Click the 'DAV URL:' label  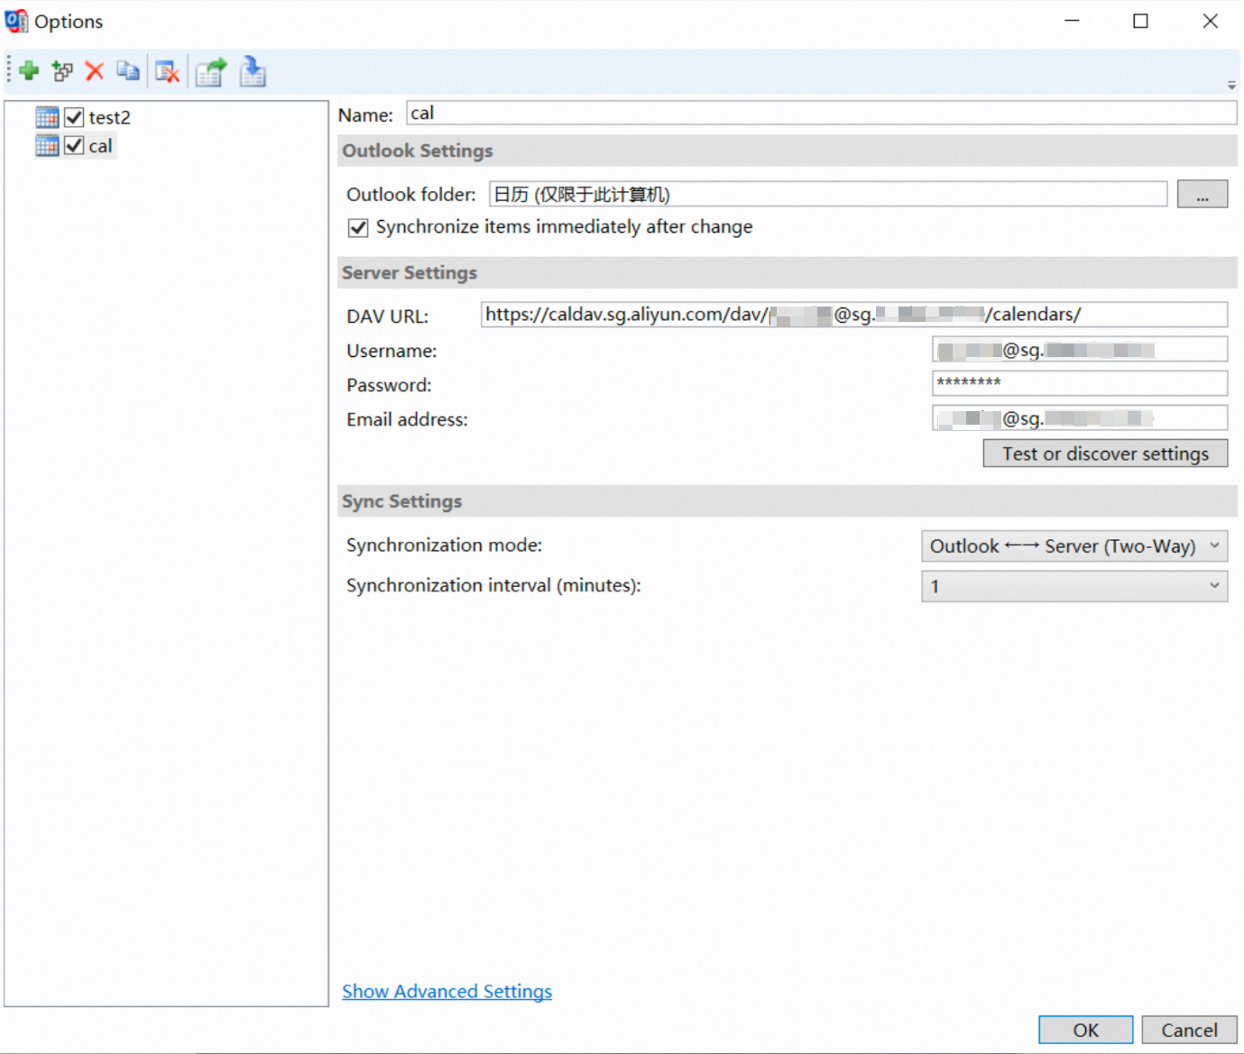[x=387, y=316]
